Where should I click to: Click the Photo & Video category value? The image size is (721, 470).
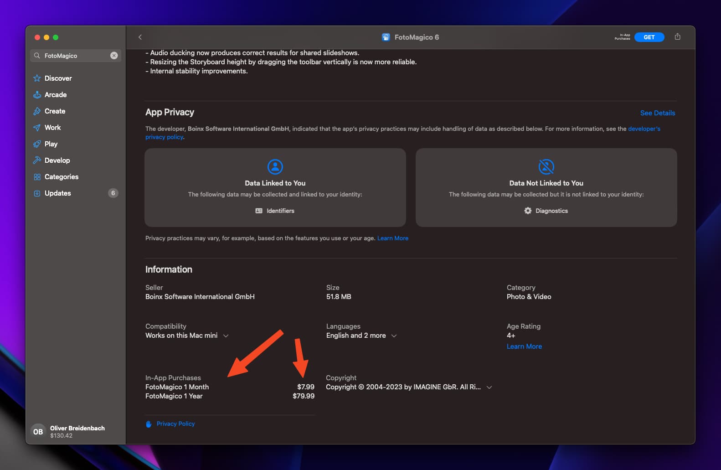click(529, 297)
